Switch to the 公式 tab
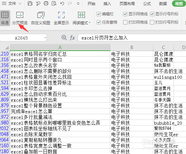This screenshot has height=154, width=186. 147,4
